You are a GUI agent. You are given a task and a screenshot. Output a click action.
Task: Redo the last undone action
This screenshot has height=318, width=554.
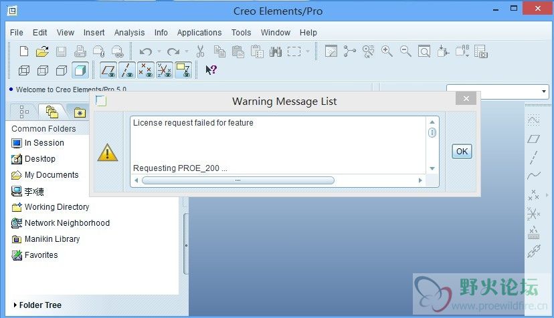(x=173, y=51)
